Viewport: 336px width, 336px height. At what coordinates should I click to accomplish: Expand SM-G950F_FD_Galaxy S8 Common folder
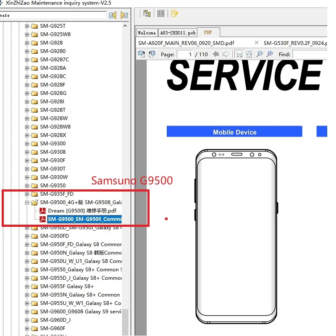pyautogui.click(x=27, y=244)
